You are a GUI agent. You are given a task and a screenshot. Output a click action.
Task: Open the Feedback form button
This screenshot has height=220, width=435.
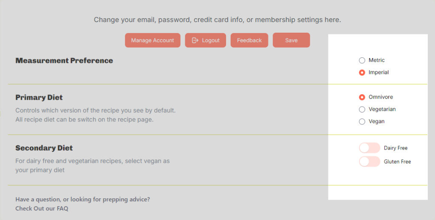[249, 40]
